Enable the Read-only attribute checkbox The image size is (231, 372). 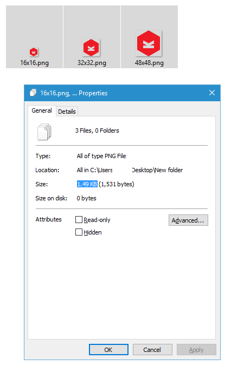click(79, 220)
